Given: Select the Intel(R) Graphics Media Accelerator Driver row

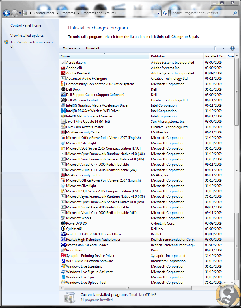Looking at the screenshot, I should tap(147, 105).
